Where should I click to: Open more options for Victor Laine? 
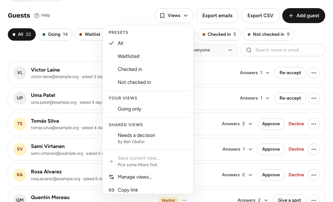point(314,73)
